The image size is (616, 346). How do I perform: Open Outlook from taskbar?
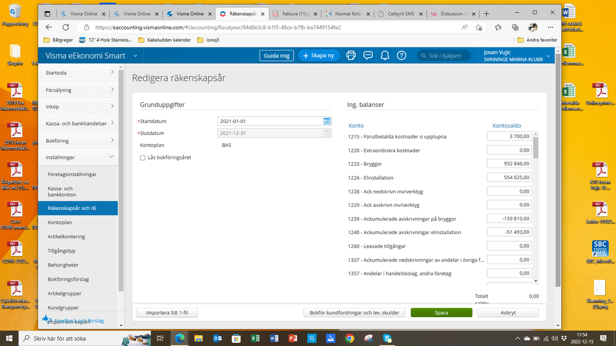click(x=217, y=338)
